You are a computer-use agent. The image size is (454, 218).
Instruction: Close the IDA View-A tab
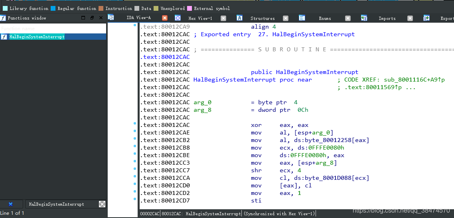point(164,18)
